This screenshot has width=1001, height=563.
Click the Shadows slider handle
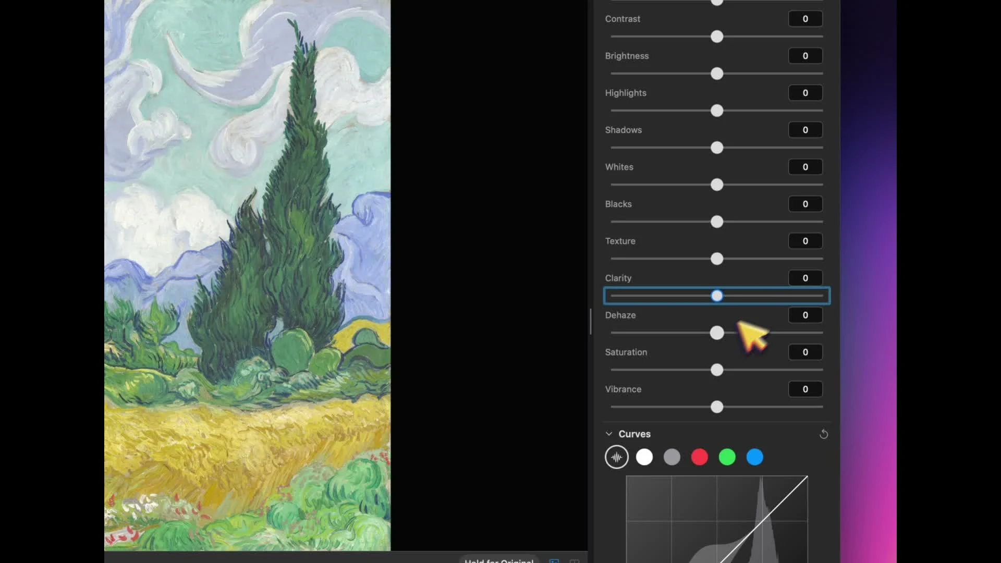717,148
